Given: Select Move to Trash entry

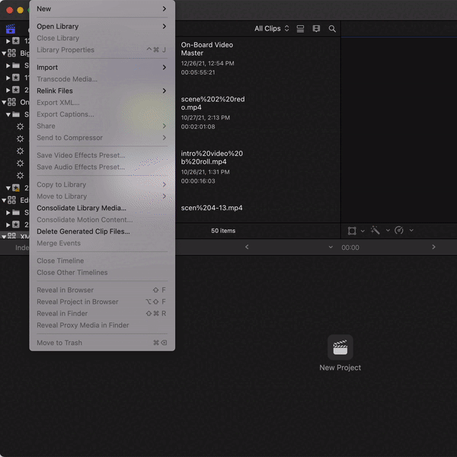Looking at the screenshot, I should tap(102, 343).
